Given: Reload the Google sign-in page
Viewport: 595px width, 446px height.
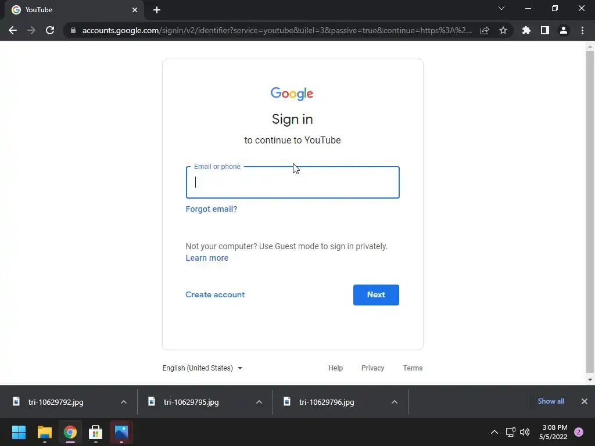Looking at the screenshot, I should 50,30.
